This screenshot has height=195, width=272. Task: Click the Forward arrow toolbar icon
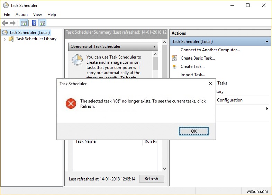[x=13, y=23]
